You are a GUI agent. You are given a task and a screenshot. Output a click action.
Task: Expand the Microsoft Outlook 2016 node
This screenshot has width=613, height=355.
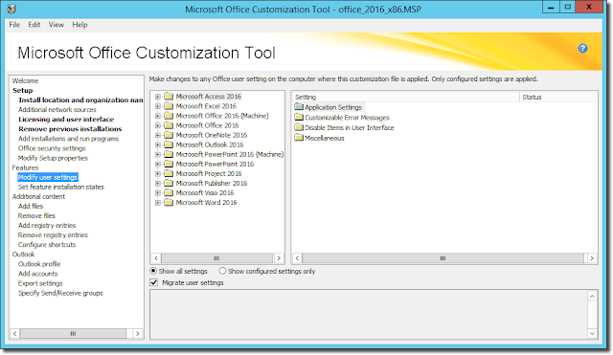(158, 144)
